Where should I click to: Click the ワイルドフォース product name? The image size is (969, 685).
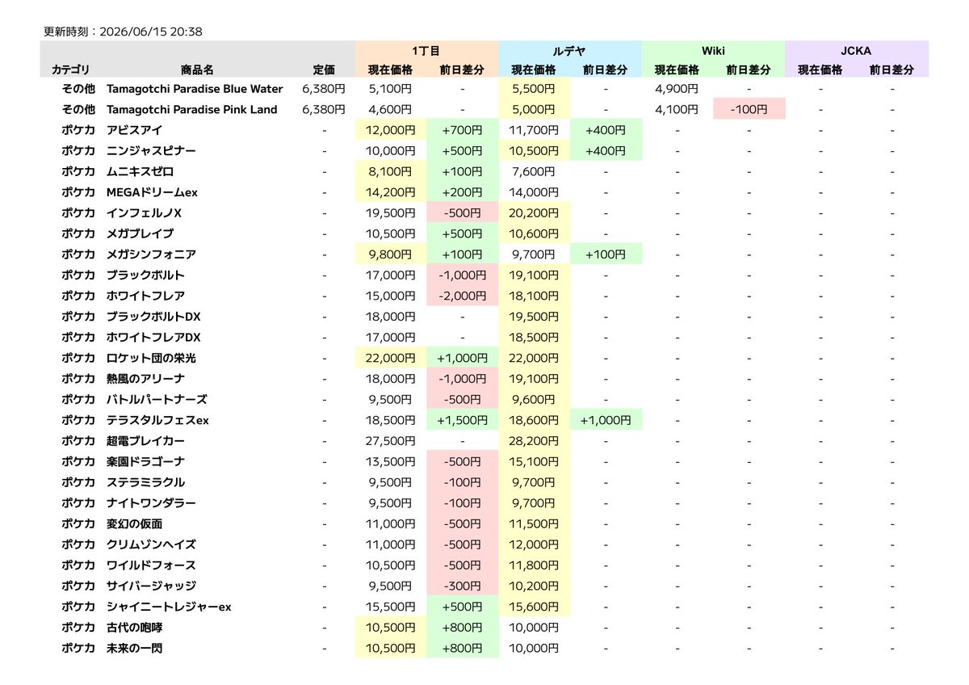click(x=151, y=565)
